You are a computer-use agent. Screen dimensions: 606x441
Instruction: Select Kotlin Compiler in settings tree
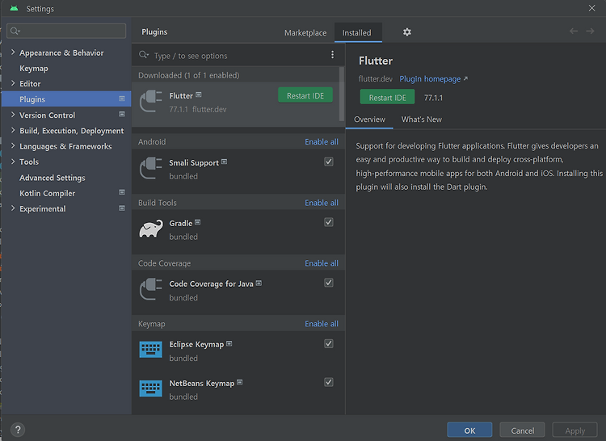[47, 193]
